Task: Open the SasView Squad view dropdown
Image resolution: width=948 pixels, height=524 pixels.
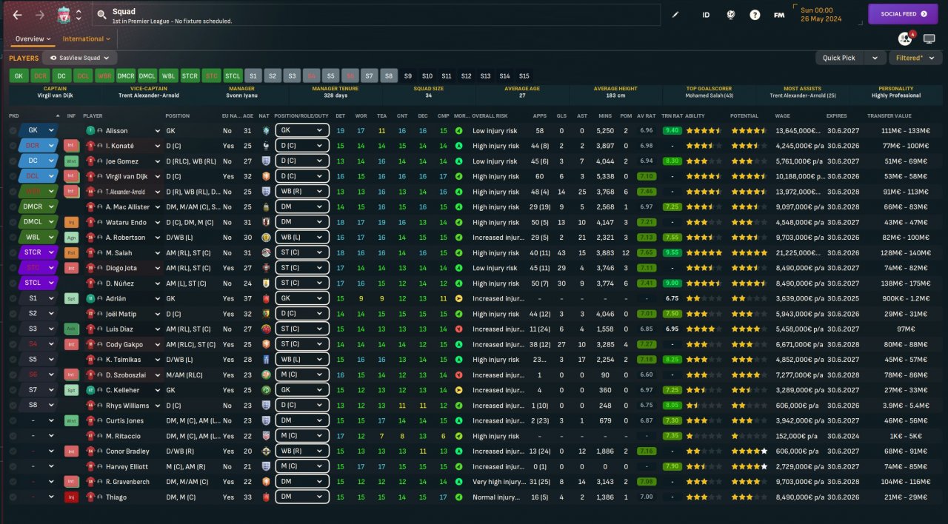Action: (x=79, y=58)
